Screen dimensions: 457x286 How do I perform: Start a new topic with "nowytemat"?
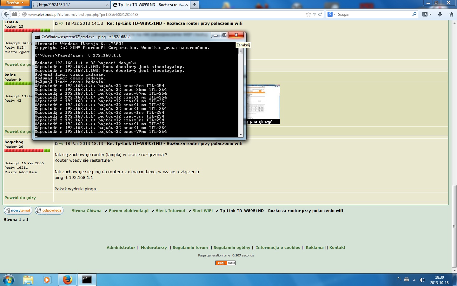pos(18,210)
